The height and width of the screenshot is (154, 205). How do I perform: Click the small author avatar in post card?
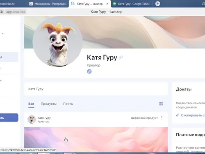32,120
